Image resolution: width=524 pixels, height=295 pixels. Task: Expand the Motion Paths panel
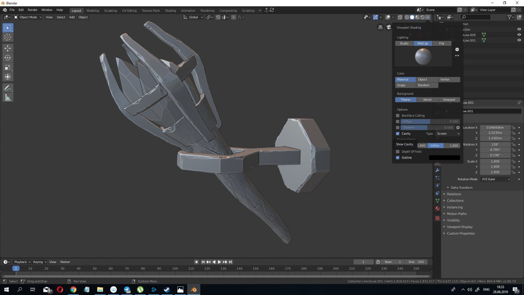[457, 214]
